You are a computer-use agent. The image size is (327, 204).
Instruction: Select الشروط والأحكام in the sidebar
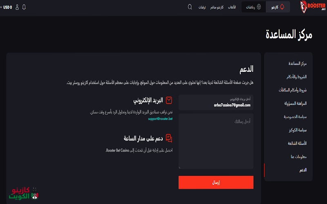click(296, 77)
